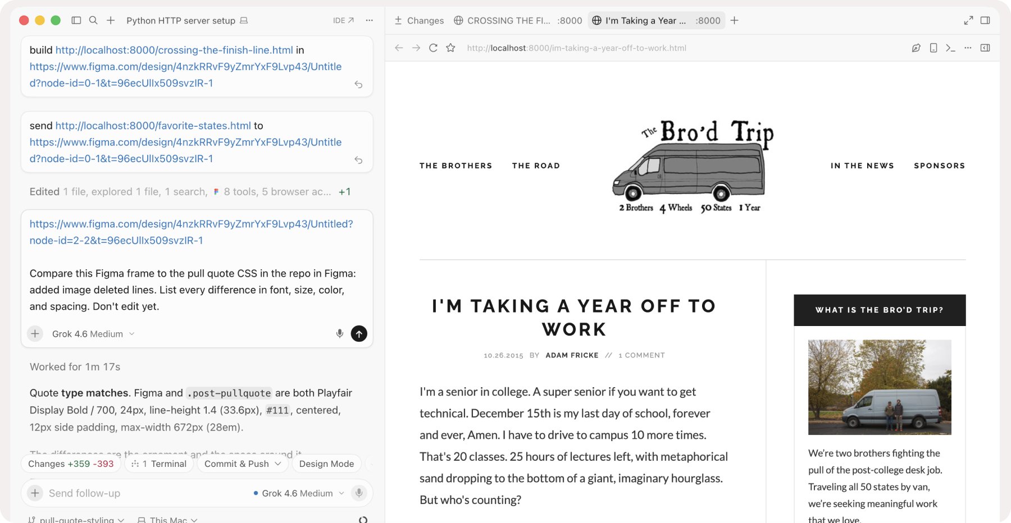Select the I'm Taking a Year... tab

656,20
